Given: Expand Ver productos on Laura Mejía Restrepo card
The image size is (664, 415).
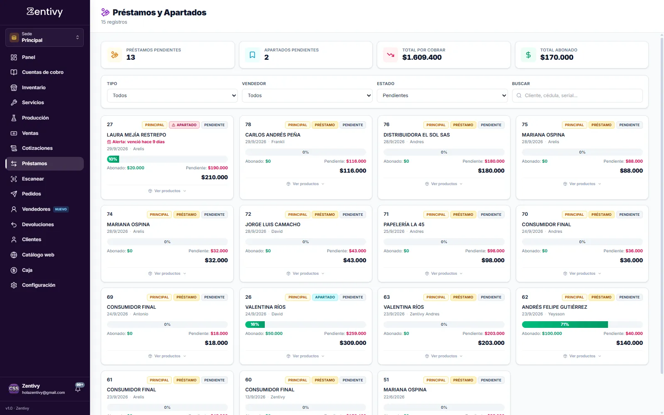Looking at the screenshot, I should (167, 191).
